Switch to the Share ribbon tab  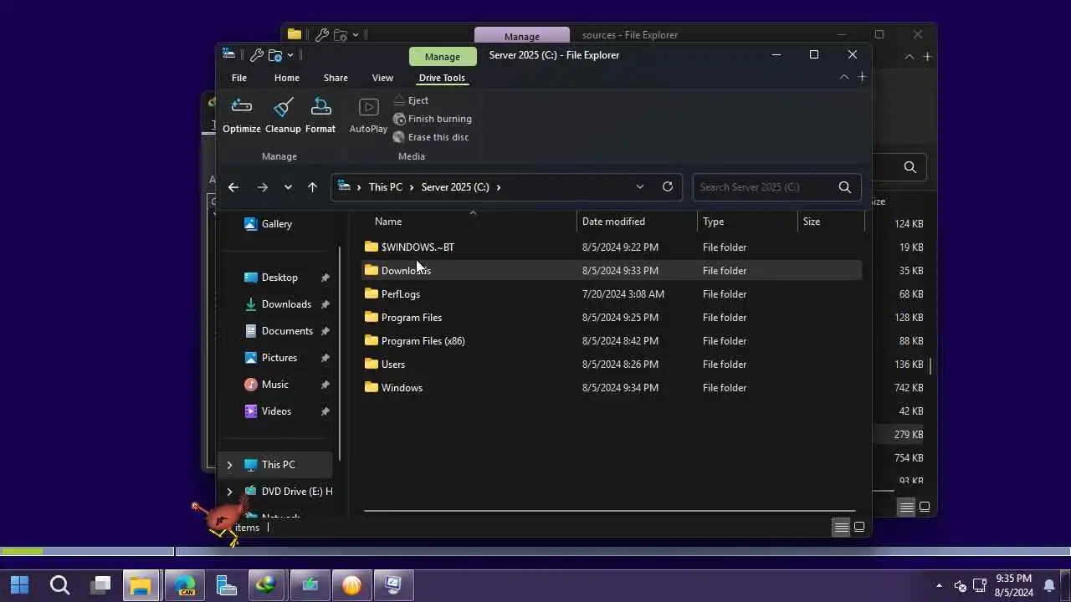(336, 78)
